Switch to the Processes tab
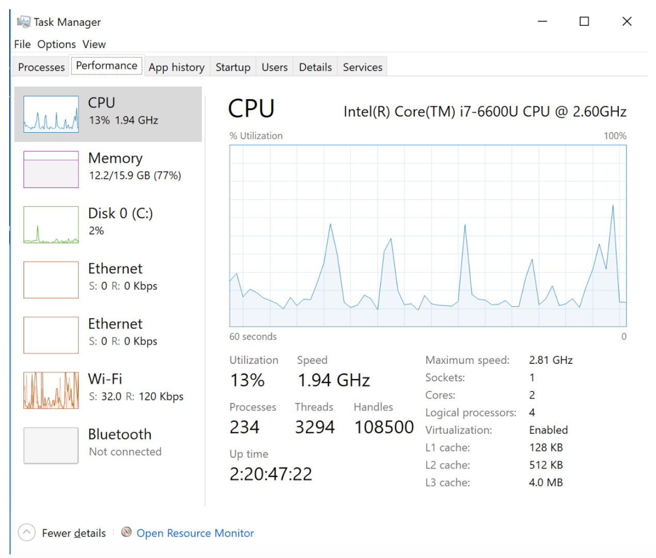Viewport: 656px width, 558px height. pyautogui.click(x=41, y=67)
